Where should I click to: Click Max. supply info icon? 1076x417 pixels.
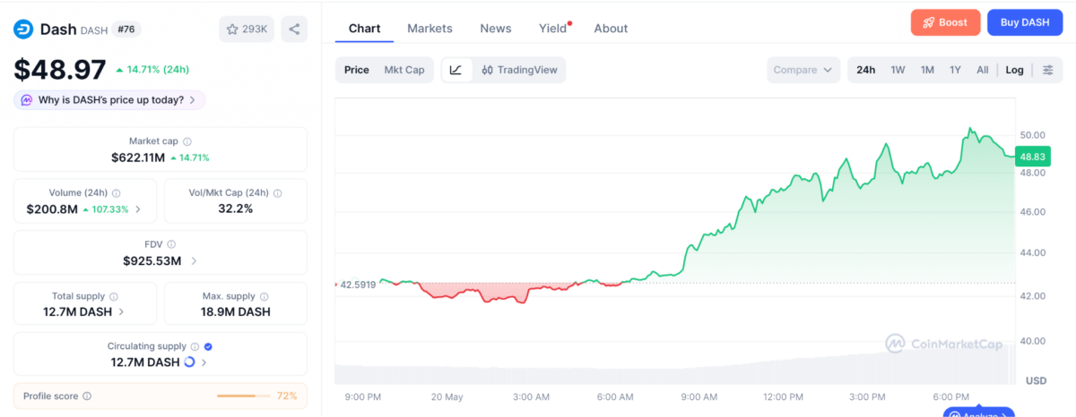[265, 296]
